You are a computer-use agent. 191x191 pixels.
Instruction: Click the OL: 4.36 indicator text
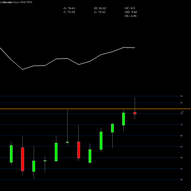[x=131, y=16]
